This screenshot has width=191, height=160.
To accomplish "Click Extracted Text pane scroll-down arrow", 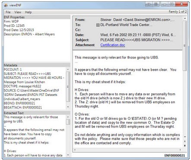I will point(68,155).
